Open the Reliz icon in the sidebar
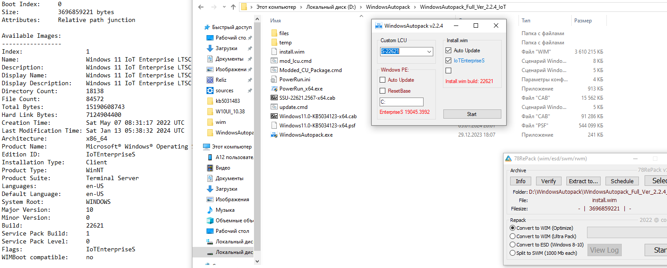The height and width of the screenshot is (268, 667). pos(210,80)
